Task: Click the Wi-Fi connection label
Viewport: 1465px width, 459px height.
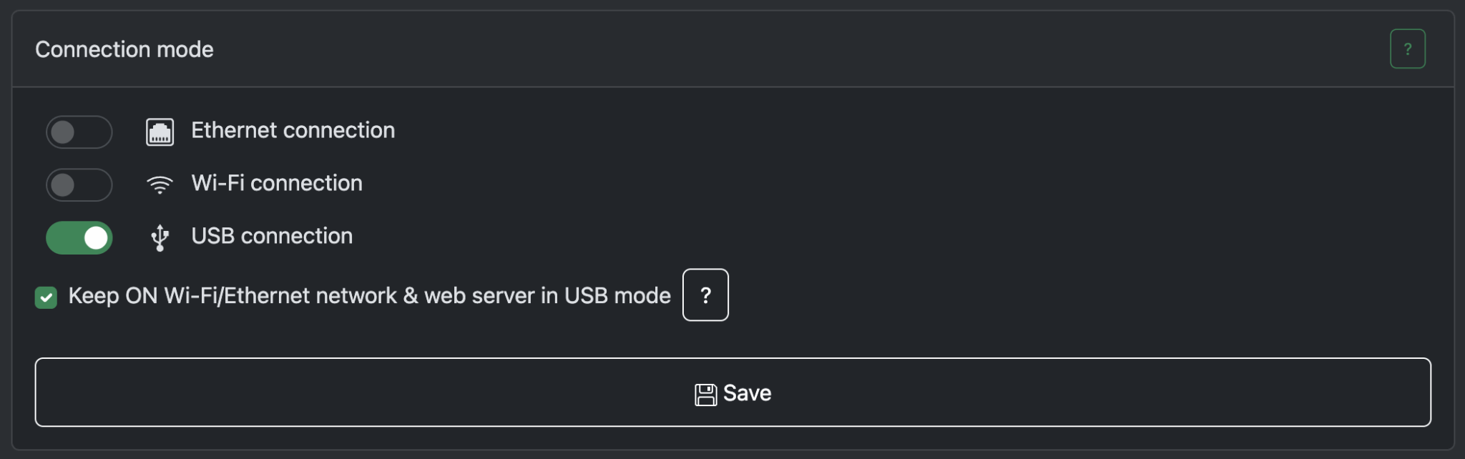Action: click(276, 183)
